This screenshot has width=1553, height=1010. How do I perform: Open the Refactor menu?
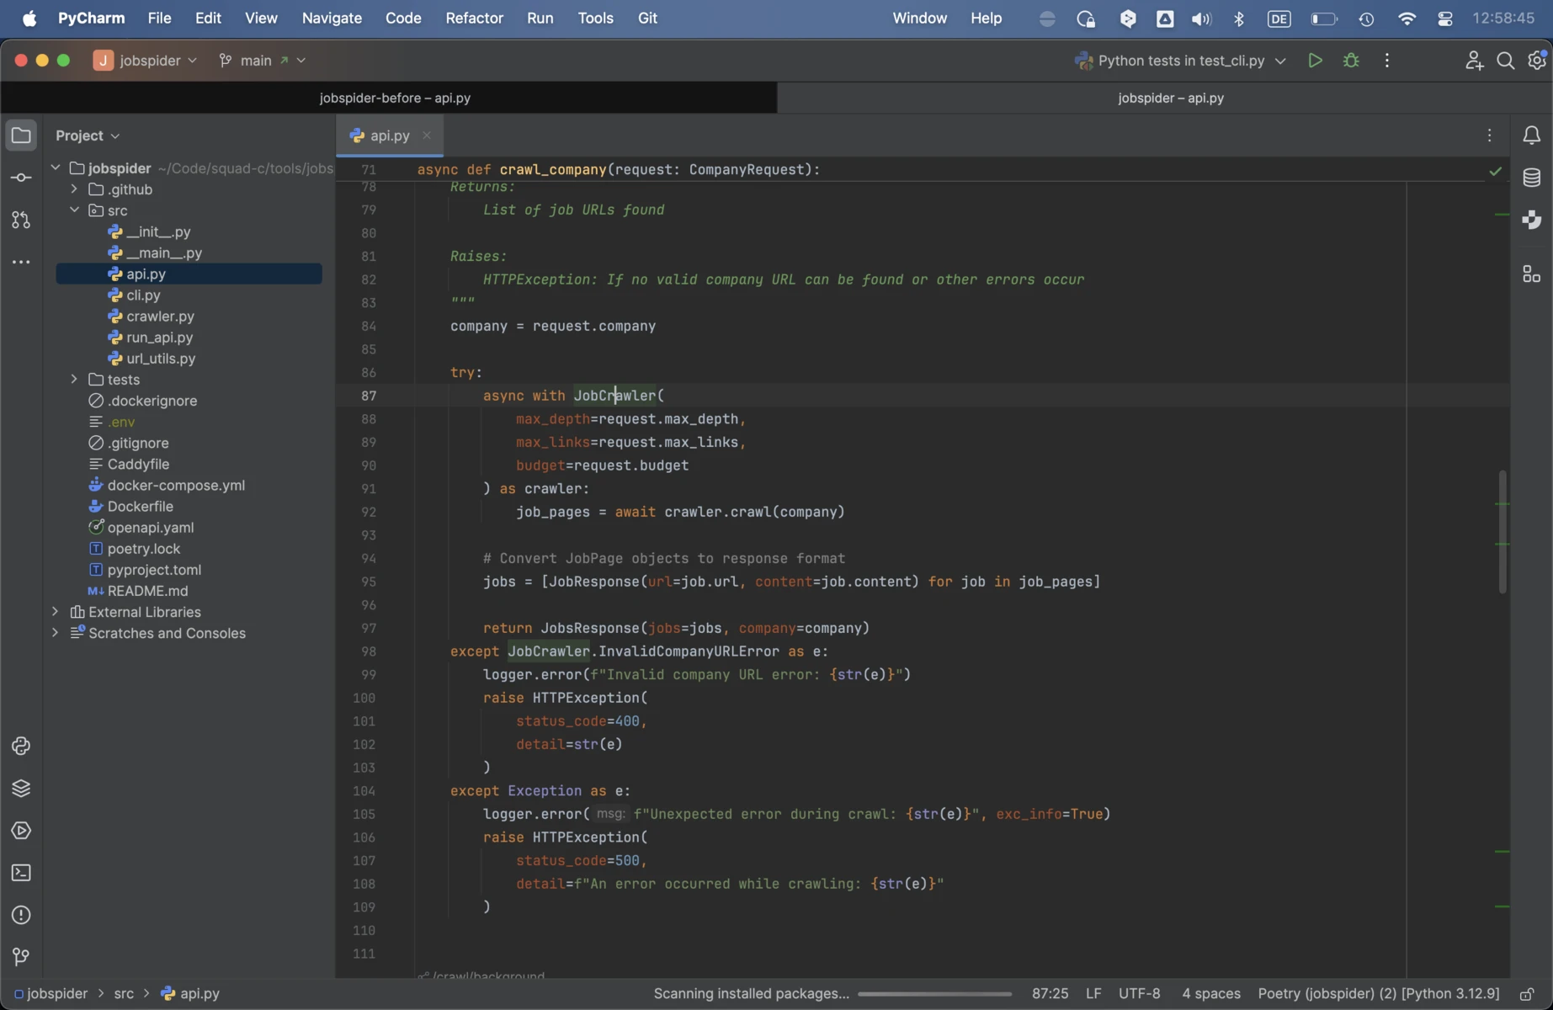click(x=474, y=19)
